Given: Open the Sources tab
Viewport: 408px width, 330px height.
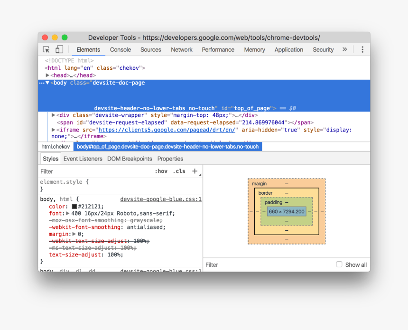Looking at the screenshot, I should coord(151,49).
